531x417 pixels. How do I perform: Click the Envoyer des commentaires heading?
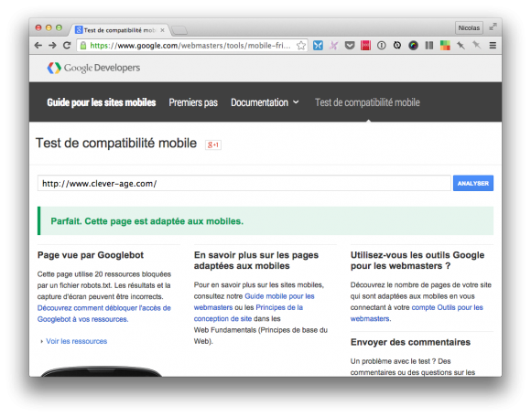410,342
